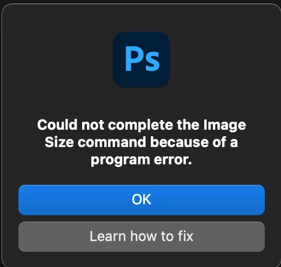Choose Learn how to fix below OK
This screenshot has width=281, height=267.
click(x=142, y=237)
